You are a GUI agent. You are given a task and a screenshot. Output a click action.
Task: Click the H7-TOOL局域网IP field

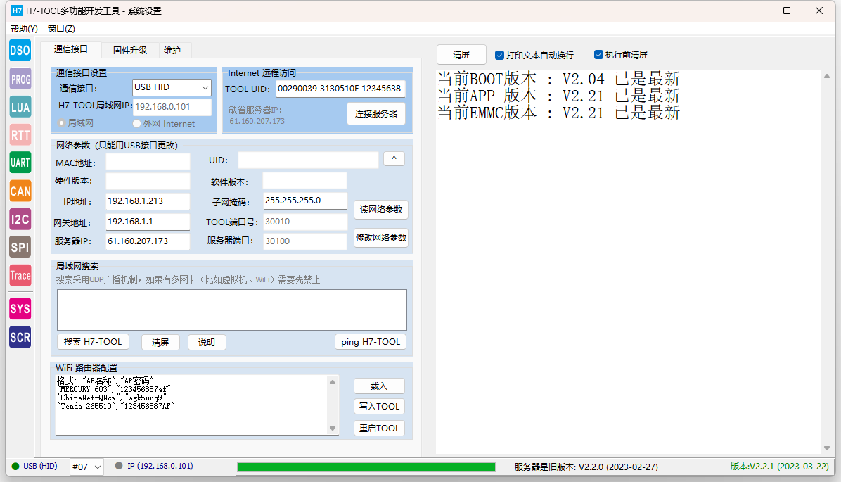[172, 107]
